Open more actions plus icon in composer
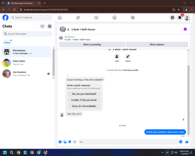Image resolution: width=195 pixels, height=156 pixels. [x=60, y=142]
